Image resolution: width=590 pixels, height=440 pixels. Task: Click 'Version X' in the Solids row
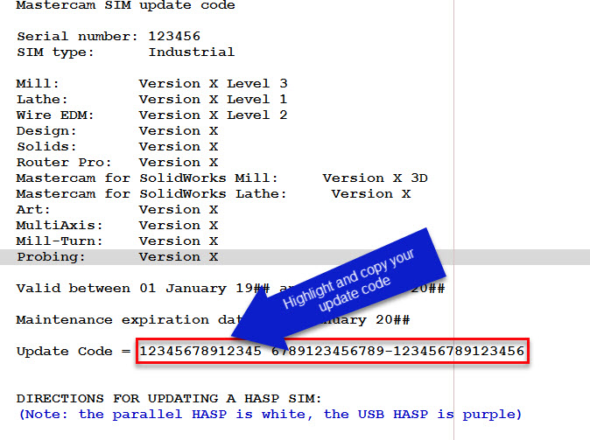pyautogui.click(x=179, y=147)
